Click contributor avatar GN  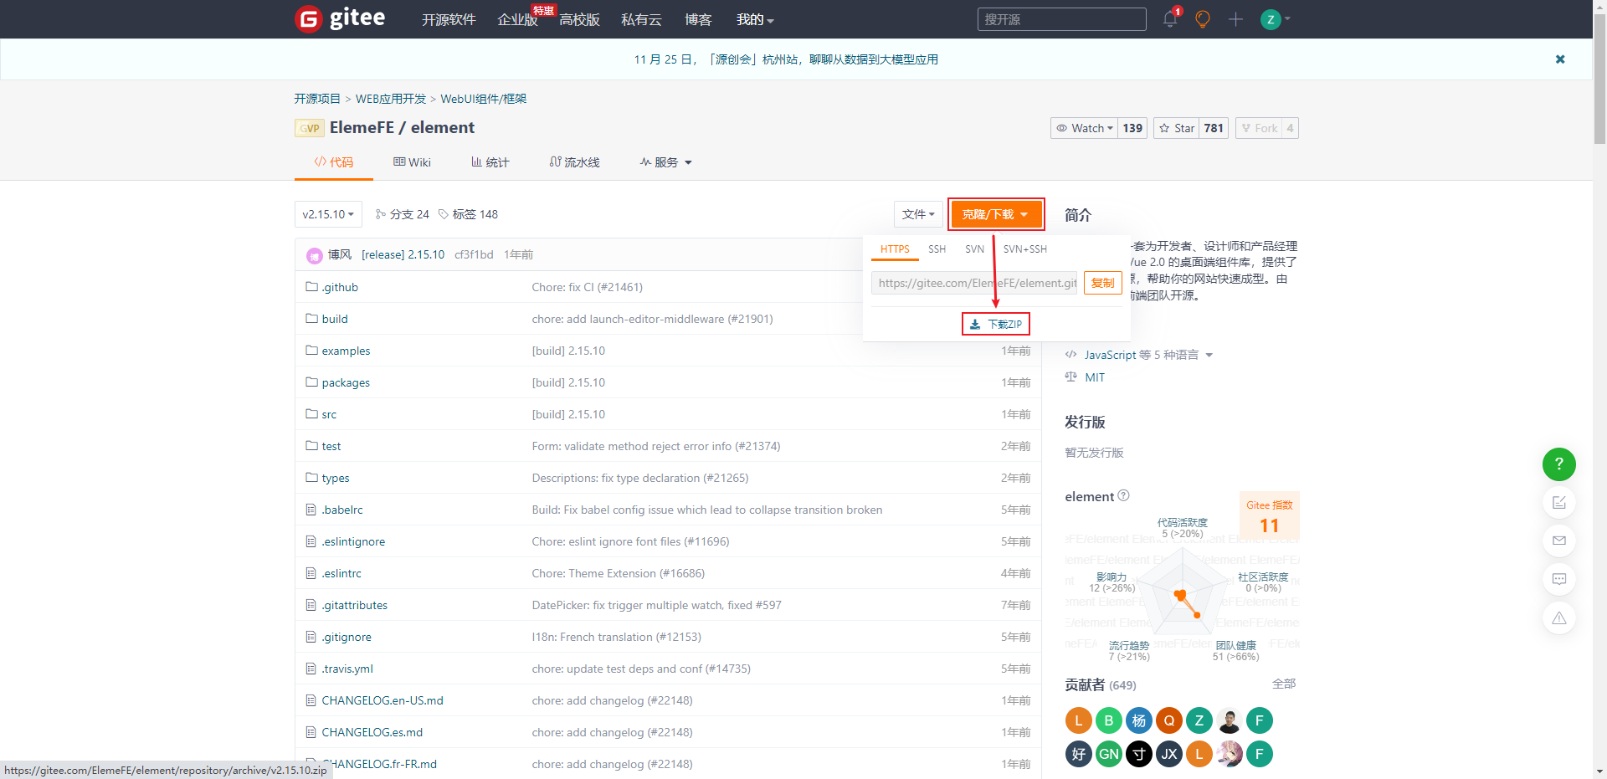[x=1108, y=754]
